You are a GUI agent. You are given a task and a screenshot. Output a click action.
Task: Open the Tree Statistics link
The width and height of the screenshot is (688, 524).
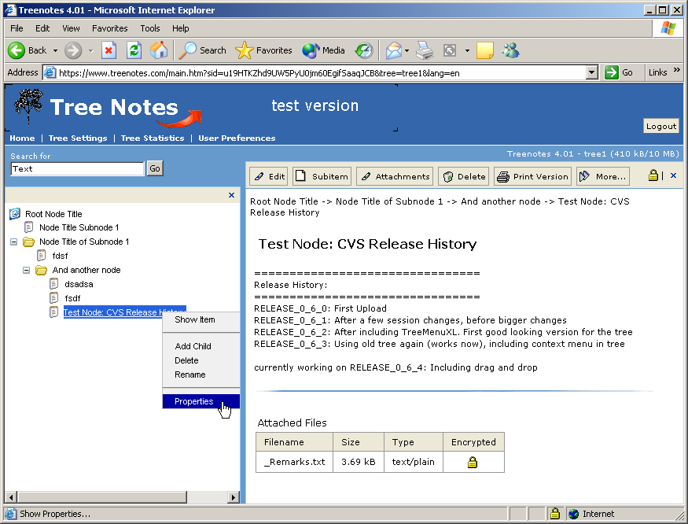click(x=153, y=138)
